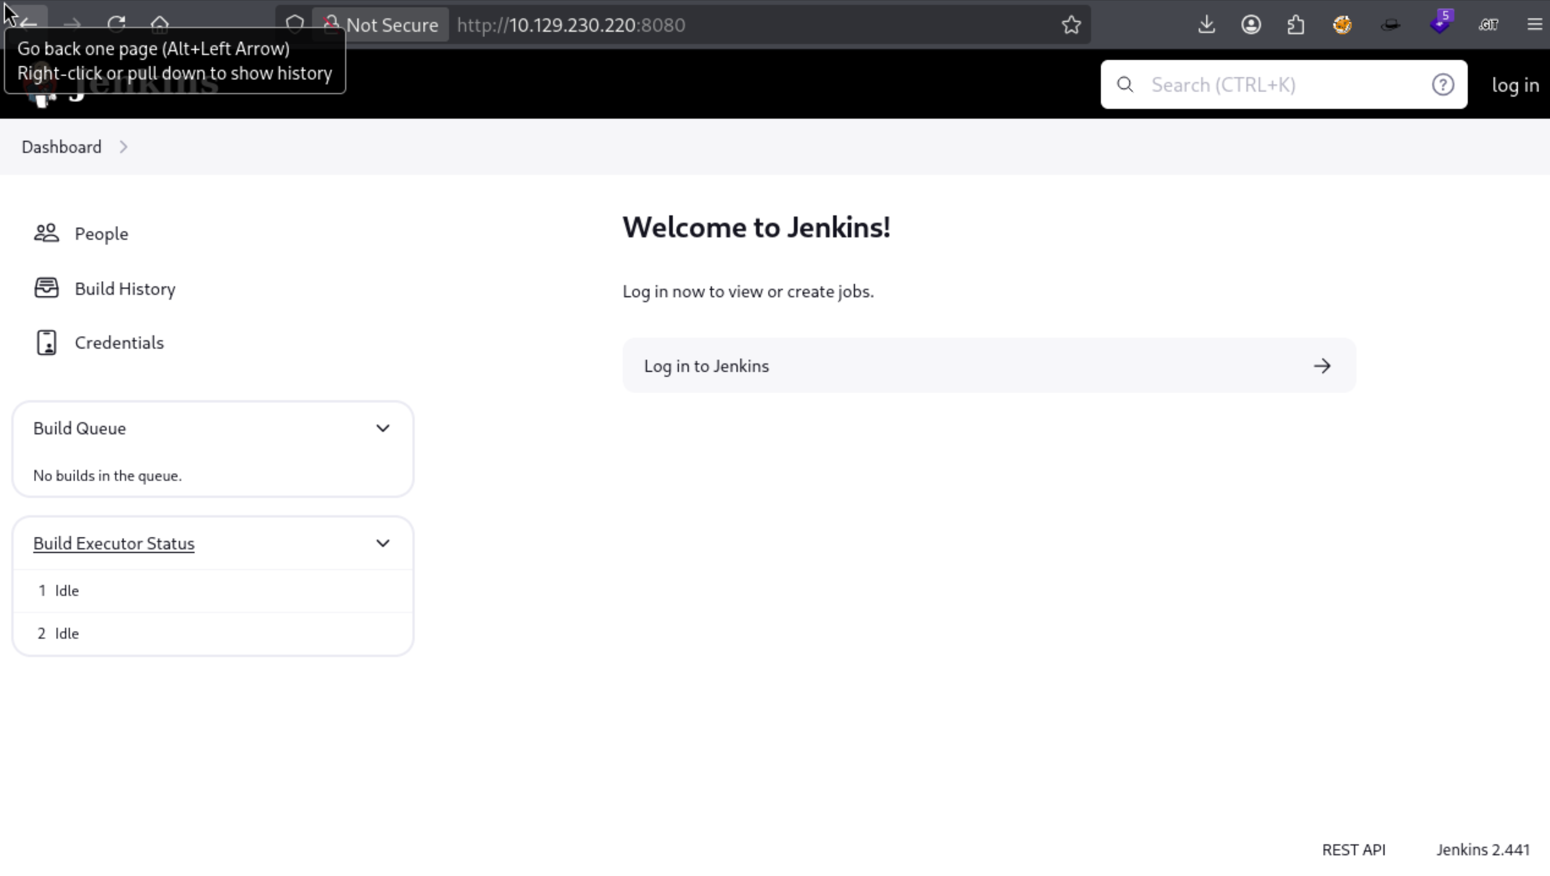Click the shield tracking protection icon
Screen dimensions: 1550x876
295,24
